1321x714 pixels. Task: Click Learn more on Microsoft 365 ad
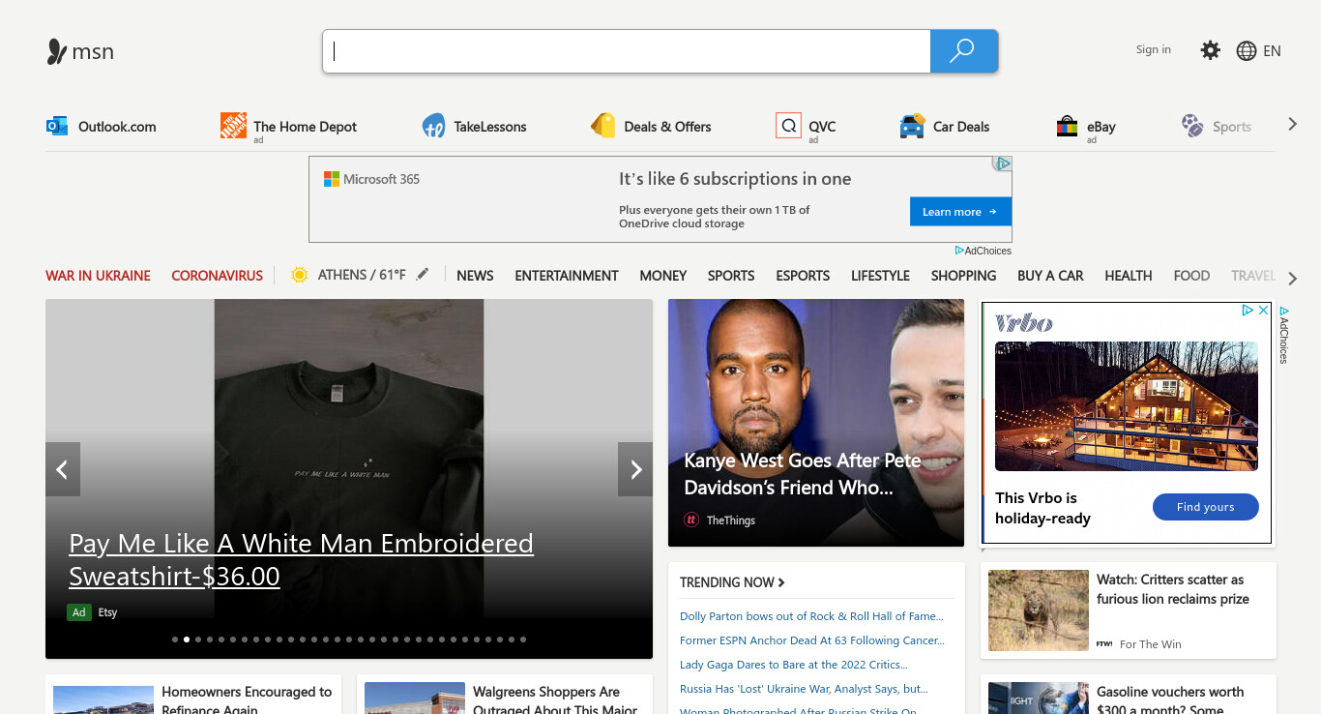pos(960,212)
